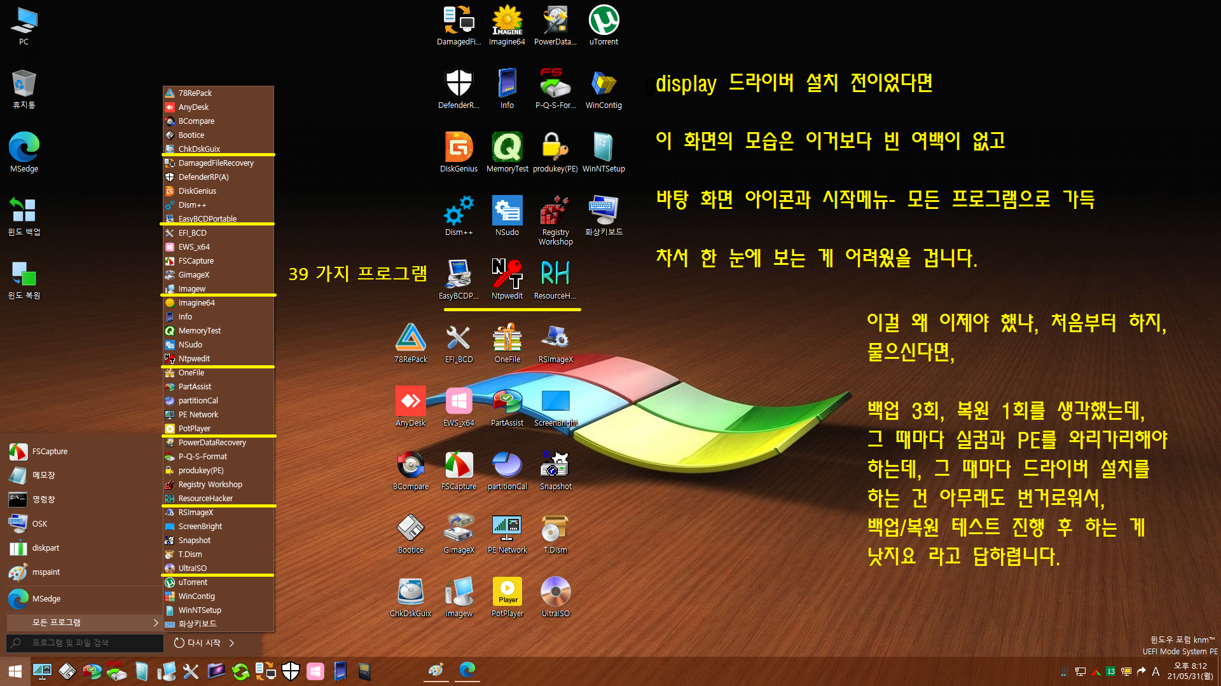Select WinContig in the programs list
Viewport: 1221px width, 686px height.
coord(219,596)
